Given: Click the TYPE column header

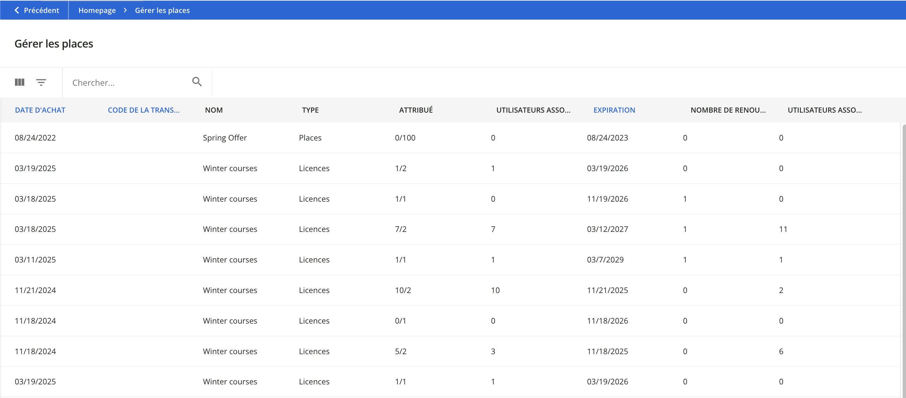Looking at the screenshot, I should pyautogui.click(x=310, y=110).
